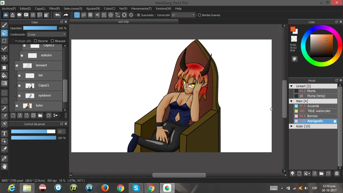Screen dimensions: 343x193
Task: Select the Gradient tool
Action: tap(4, 83)
